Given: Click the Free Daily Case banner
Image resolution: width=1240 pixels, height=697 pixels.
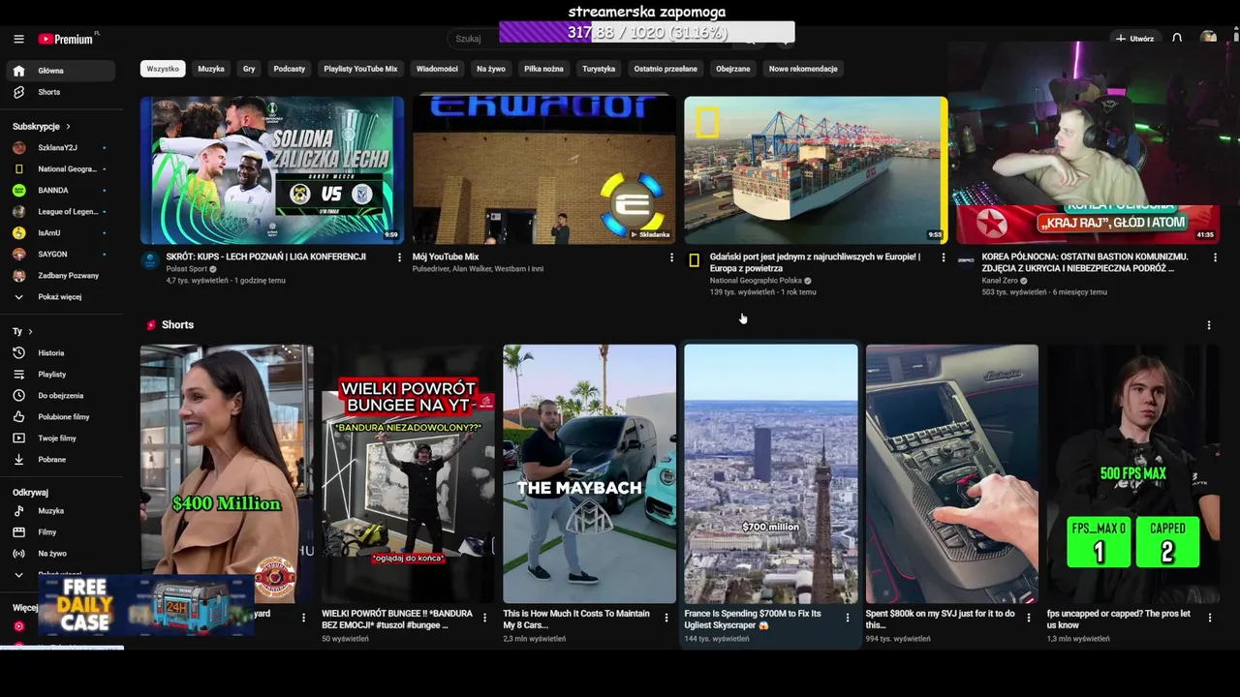Looking at the screenshot, I should [145, 606].
